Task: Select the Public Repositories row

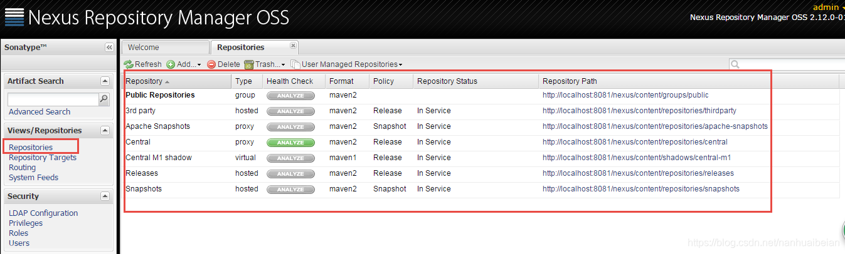Action: coord(481,96)
